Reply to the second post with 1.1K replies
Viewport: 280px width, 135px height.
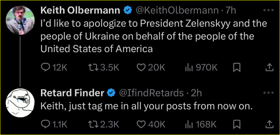click(54, 124)
